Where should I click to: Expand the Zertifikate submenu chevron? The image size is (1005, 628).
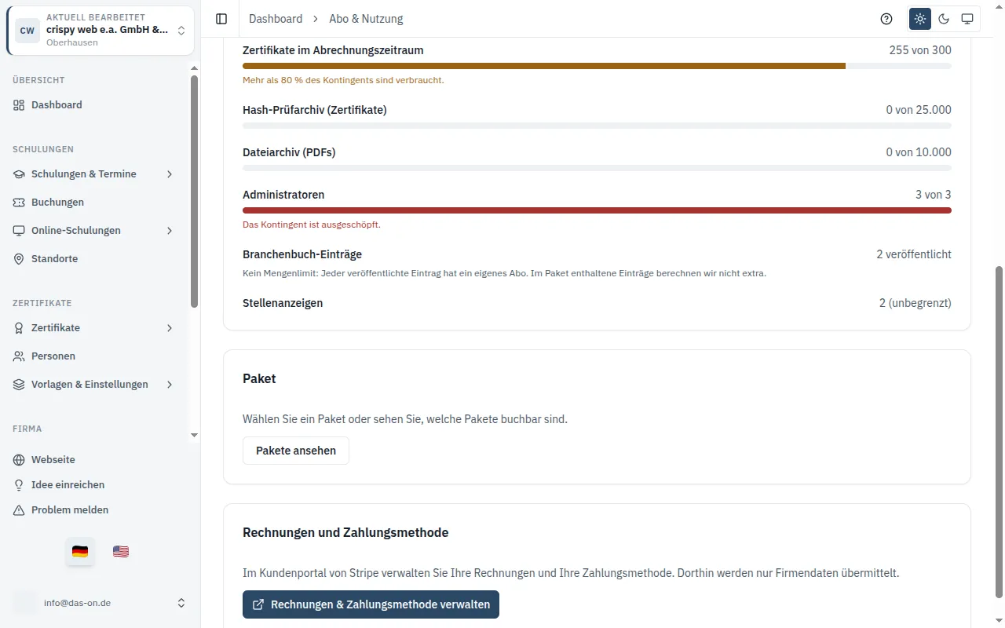click(170, 328)
